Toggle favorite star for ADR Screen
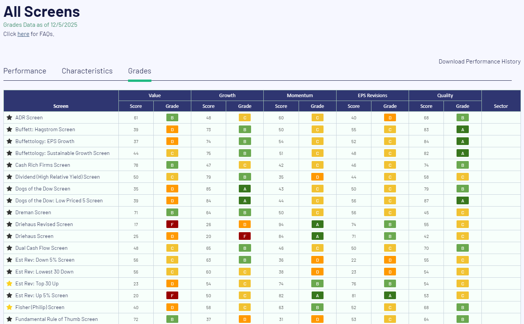 10,117
